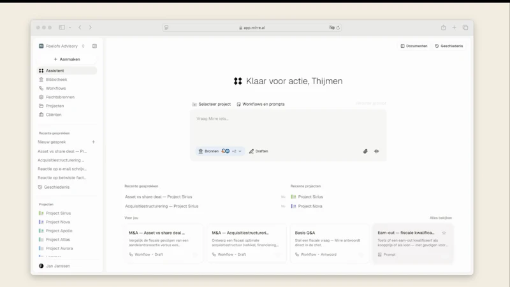The image size is (510, 287).
Task: Open the 'Asset vs share deal — Pr...' sidebar conversation
Action: tap(62, 151)
